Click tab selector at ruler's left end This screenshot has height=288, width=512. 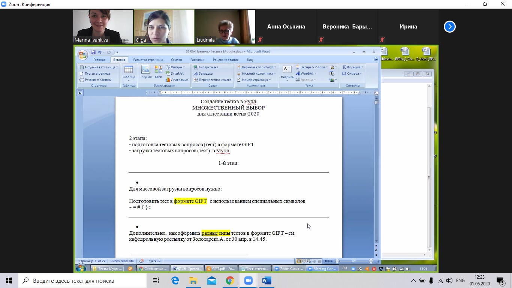pos(80,93)
